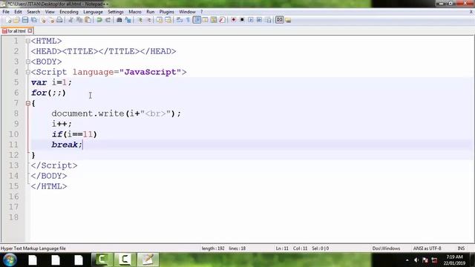Open the Window menu
475x267 pixels.
pyautogui.click(x=187, y=12)
